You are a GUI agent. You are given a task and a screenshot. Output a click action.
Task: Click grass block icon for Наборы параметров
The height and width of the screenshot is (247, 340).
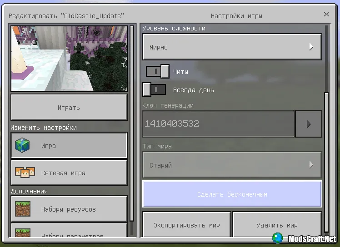pyautogui.click(x=22, y=232)
